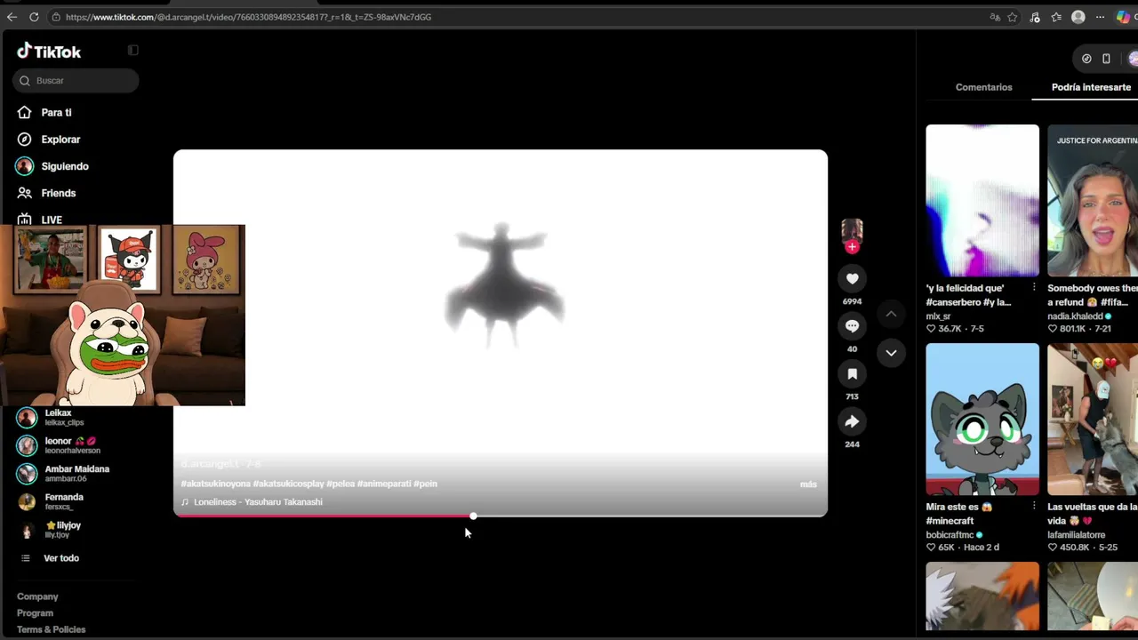
Task: Open Copilot in the browser toolbar
Action: pyautogui.click(x=1123, y=17)
